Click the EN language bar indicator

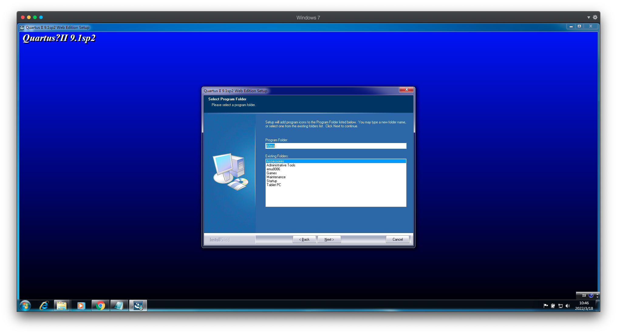584,296
